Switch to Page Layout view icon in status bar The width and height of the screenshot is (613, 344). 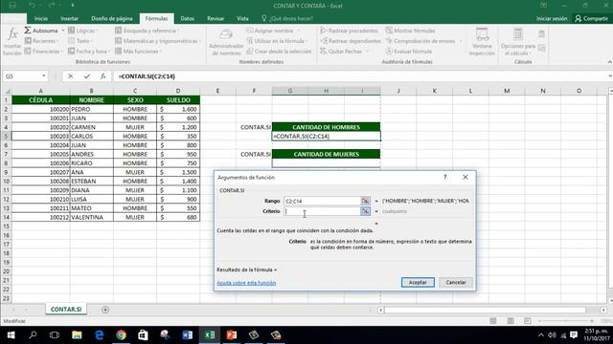[511, 321]
